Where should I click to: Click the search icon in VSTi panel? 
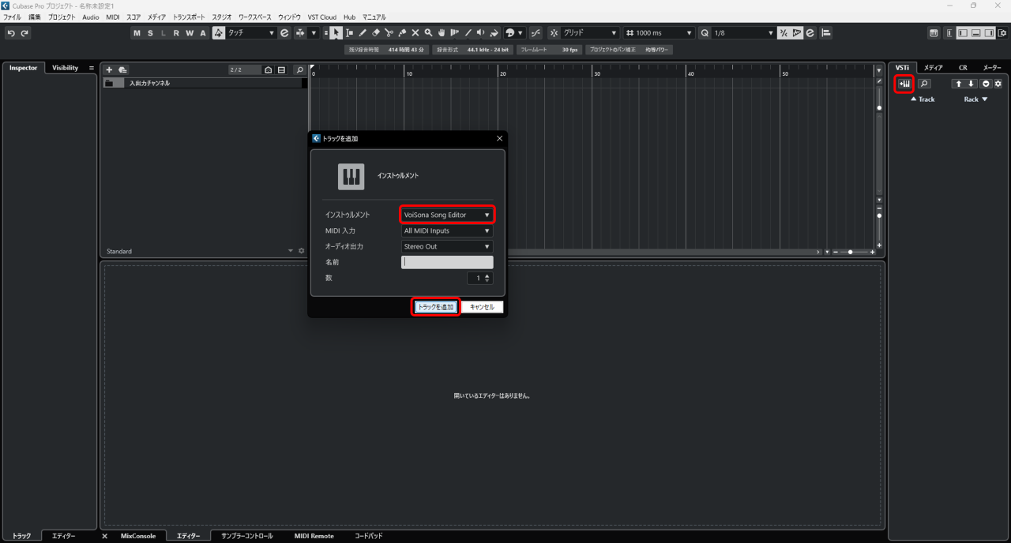(923, 84)
